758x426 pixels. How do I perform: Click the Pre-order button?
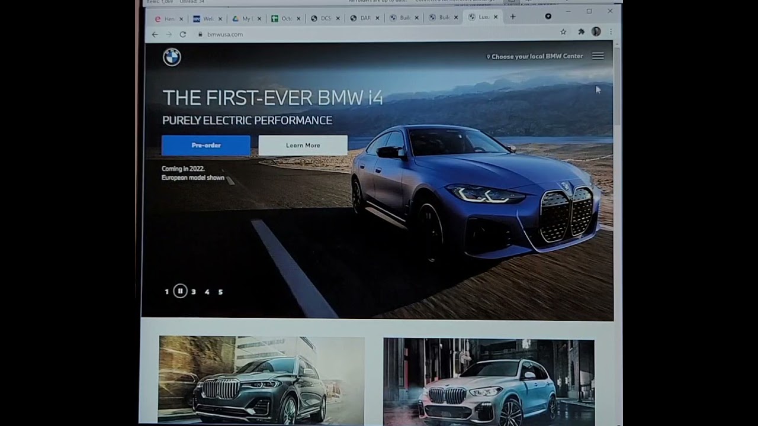[206, 146]
